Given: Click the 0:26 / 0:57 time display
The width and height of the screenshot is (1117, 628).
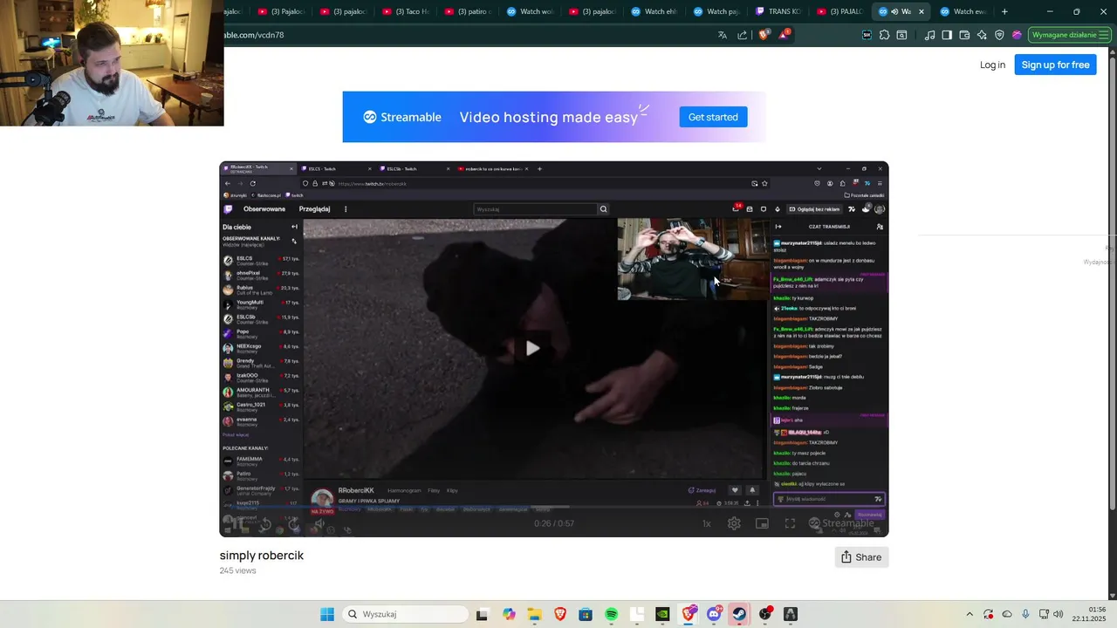Looking at the screenshot, I should pos(554,523).
